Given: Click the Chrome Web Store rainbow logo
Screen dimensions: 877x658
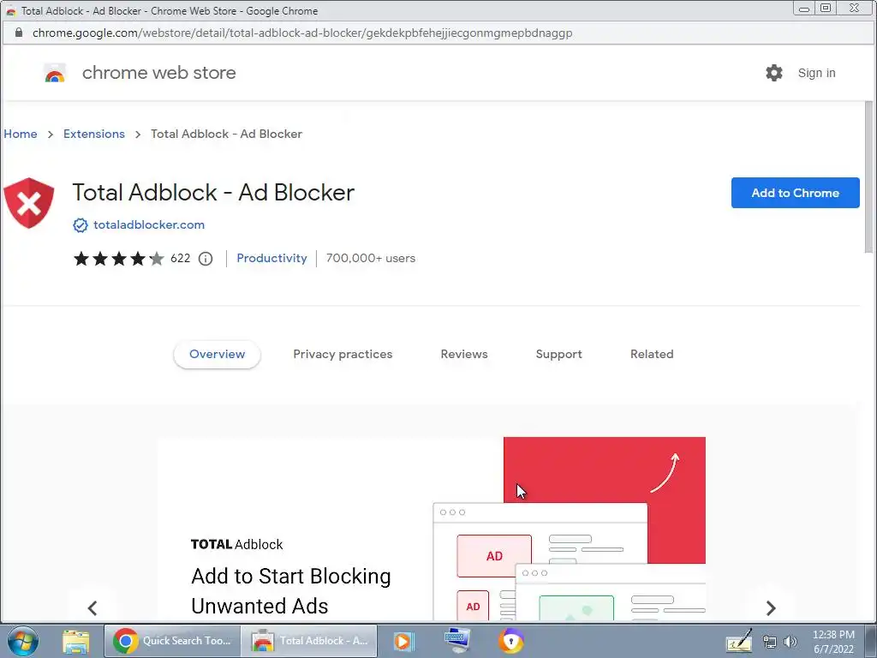Looking at the screenshot, I should [x=55, y=73].
